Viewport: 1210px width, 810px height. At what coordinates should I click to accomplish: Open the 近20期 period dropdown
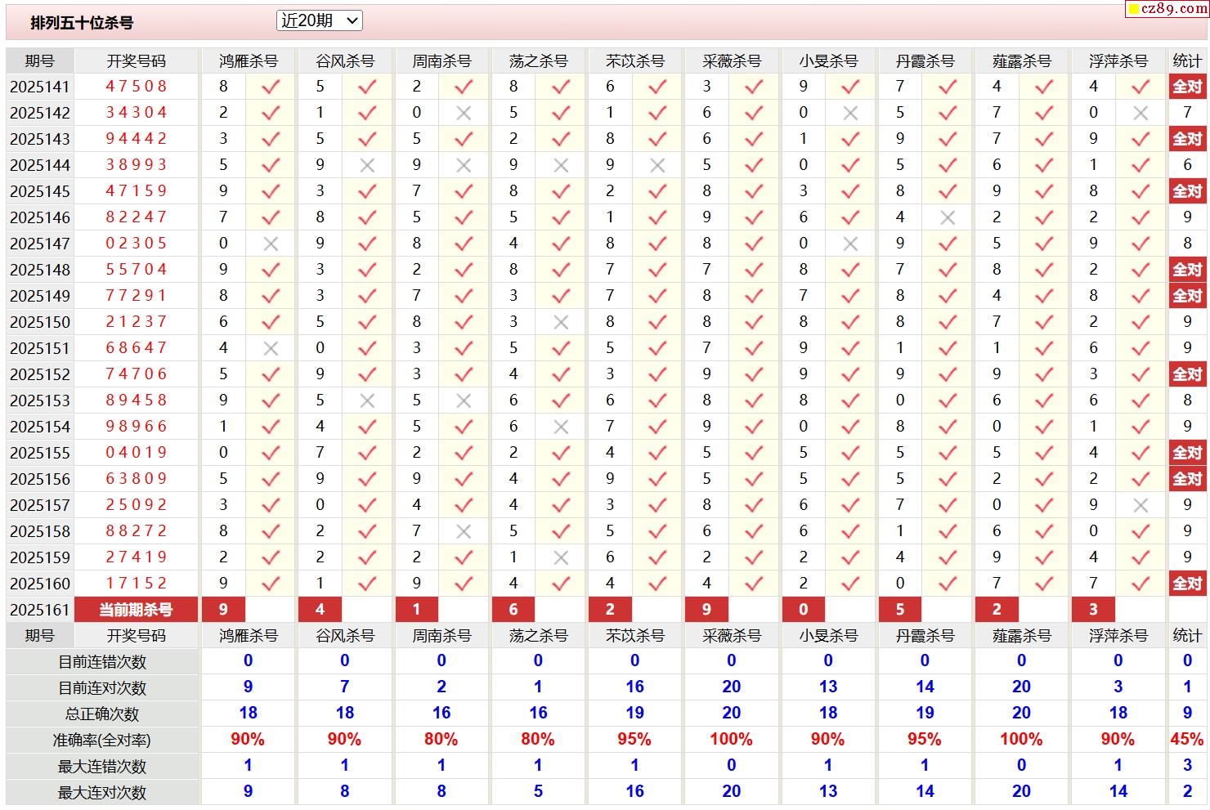point(319,21)
